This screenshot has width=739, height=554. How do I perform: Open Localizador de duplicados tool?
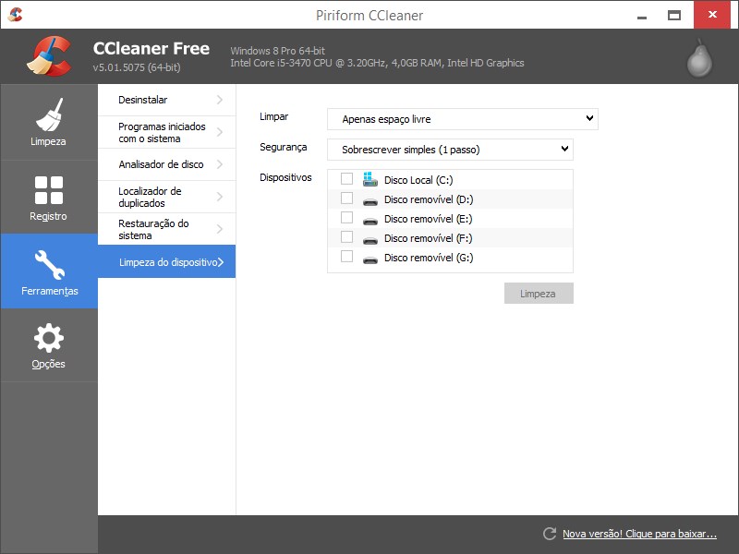point(166,197)
